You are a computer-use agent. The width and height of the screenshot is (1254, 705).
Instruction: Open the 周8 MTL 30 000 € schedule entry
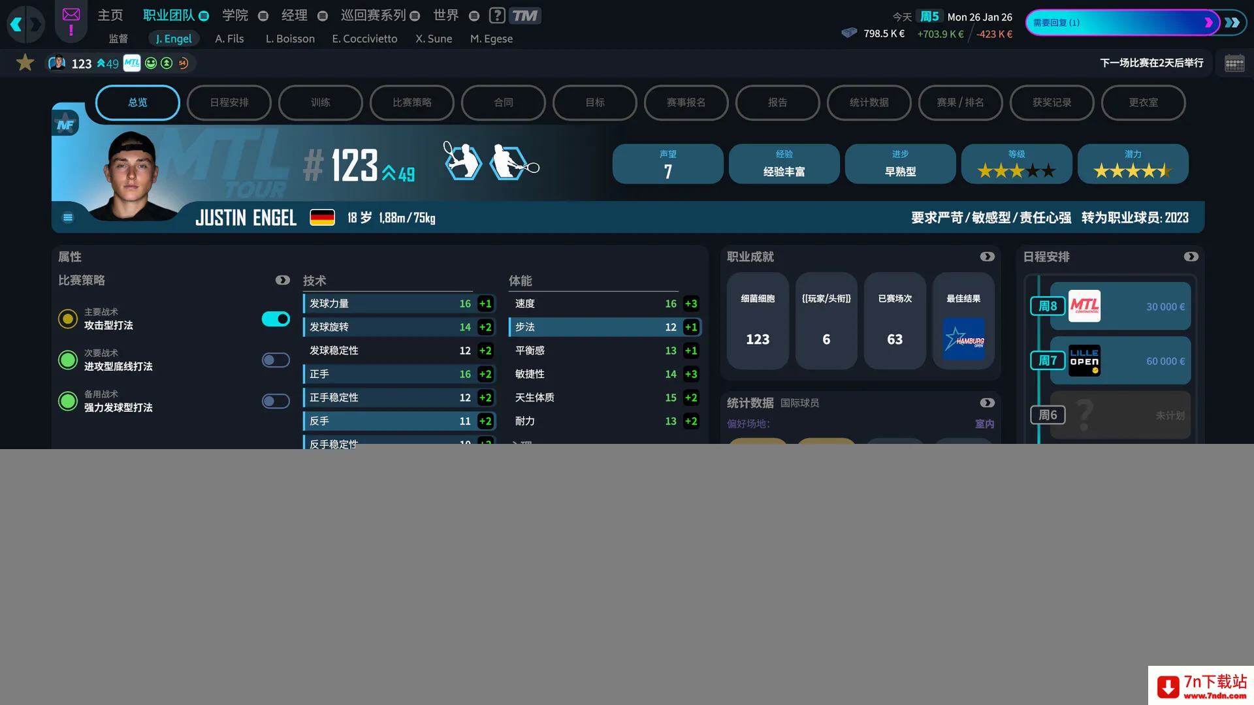pos(1120,306)
